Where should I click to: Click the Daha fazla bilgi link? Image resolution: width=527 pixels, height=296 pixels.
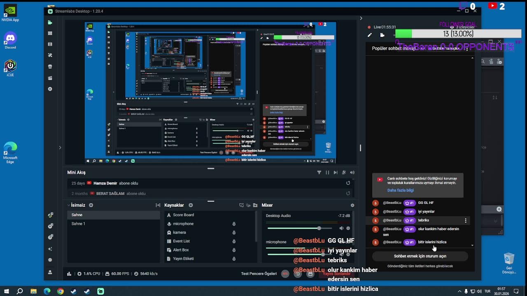pos(401,190)
